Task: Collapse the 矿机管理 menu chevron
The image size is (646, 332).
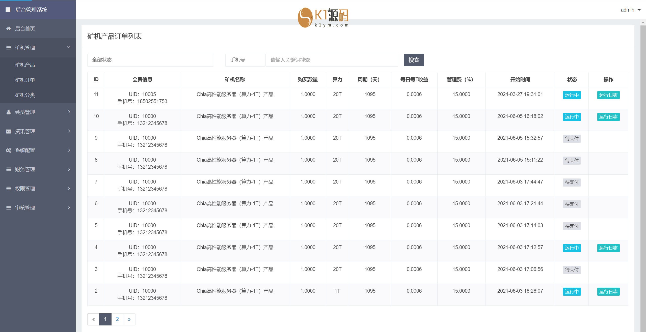Action: (68, 47)
